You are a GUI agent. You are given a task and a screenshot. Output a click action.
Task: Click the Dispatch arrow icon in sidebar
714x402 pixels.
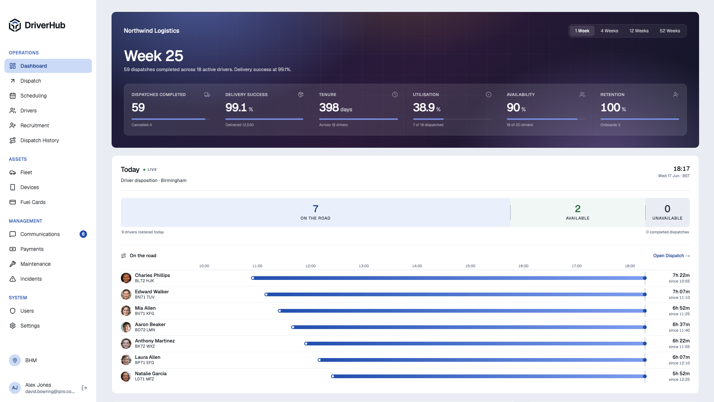click(x=13, y=81)
